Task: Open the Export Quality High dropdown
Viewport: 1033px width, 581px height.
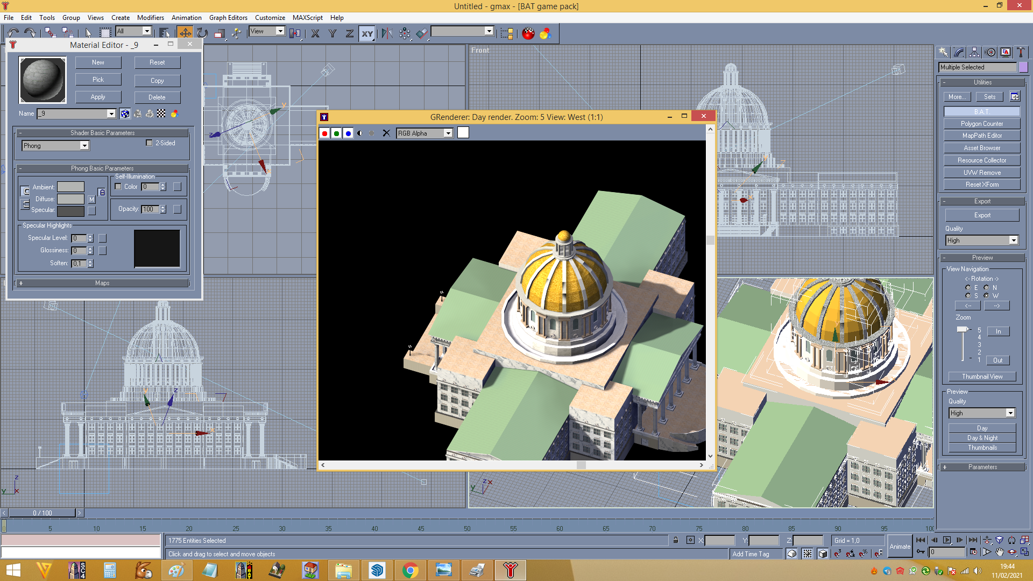Action: coord(982,240)
